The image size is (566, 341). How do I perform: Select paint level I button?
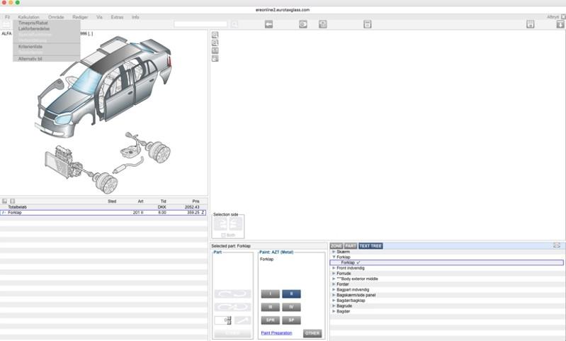pos(270,294)
